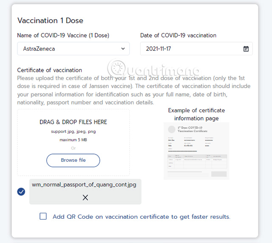Click the Vaccination 1 Dose heading
This screenshot has height=243, width=272.
pos(50,20)
